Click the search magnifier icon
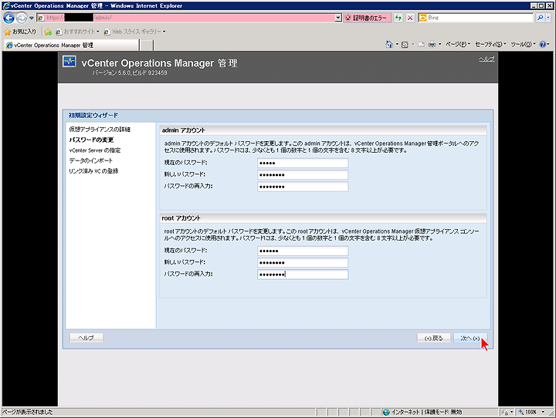This screenshot has width=556, height=418. pyautogui.click(x=540, y=18)
